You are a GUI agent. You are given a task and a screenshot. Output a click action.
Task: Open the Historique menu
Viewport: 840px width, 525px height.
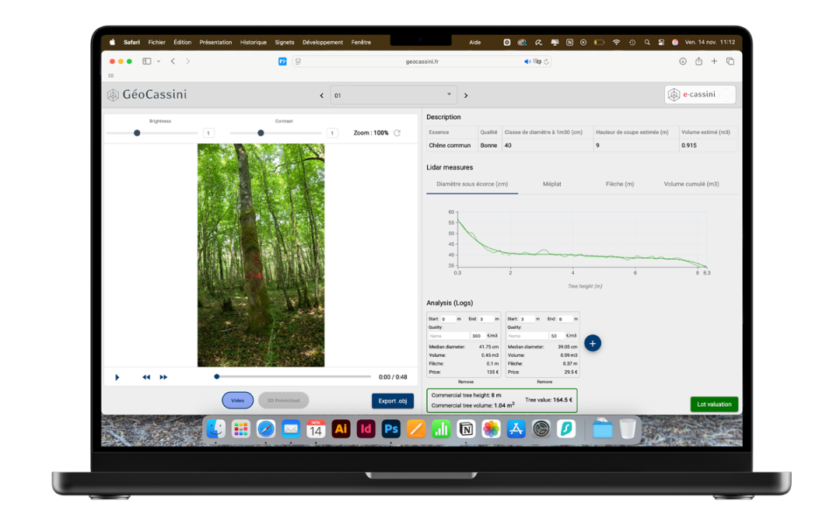click(254, 42)
